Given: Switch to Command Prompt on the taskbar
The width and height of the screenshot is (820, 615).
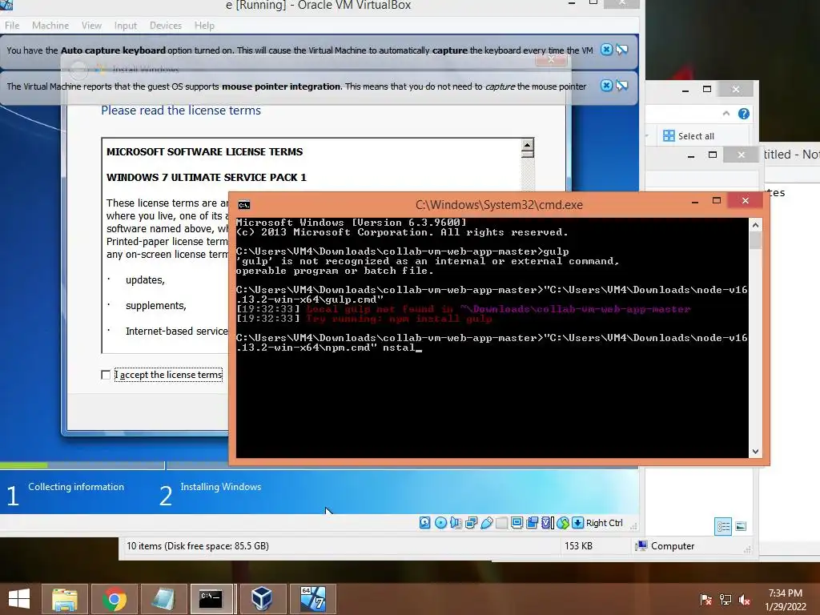Looking at the screenshot, I should coord(211,598).
